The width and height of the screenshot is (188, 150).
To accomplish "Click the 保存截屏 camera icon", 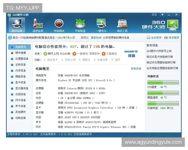I will pos(166,37).
